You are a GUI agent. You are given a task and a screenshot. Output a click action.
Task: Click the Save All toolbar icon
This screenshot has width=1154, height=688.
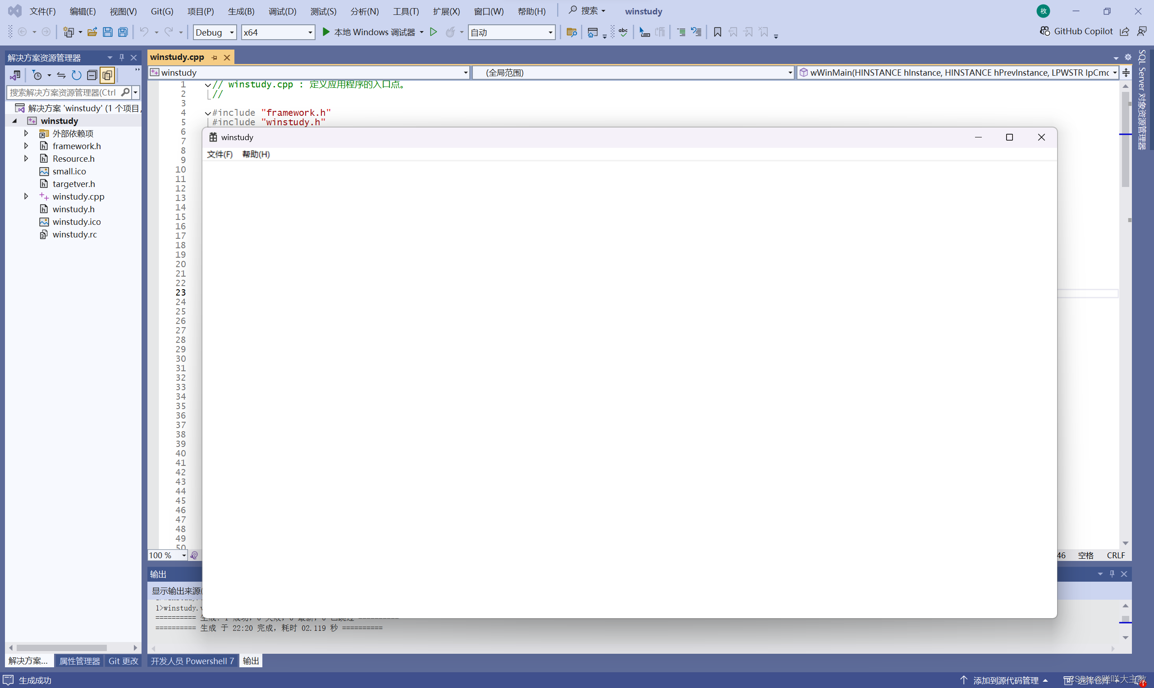123,32
